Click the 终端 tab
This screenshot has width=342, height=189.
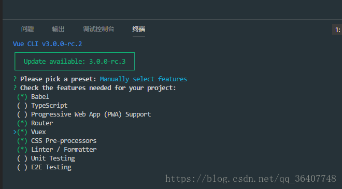click(x=139, y=29)
